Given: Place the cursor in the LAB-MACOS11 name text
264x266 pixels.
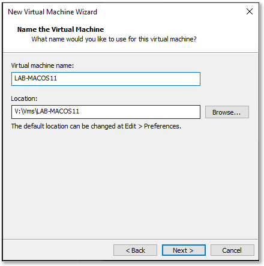Looking at the screenshot, I should (x=35, y=78).
